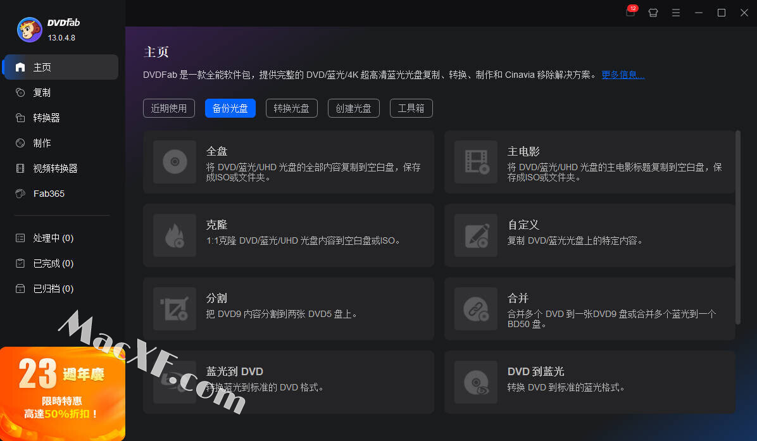
Task: Open the Customize (自定义) edit icon
Action: coord(476,235)
